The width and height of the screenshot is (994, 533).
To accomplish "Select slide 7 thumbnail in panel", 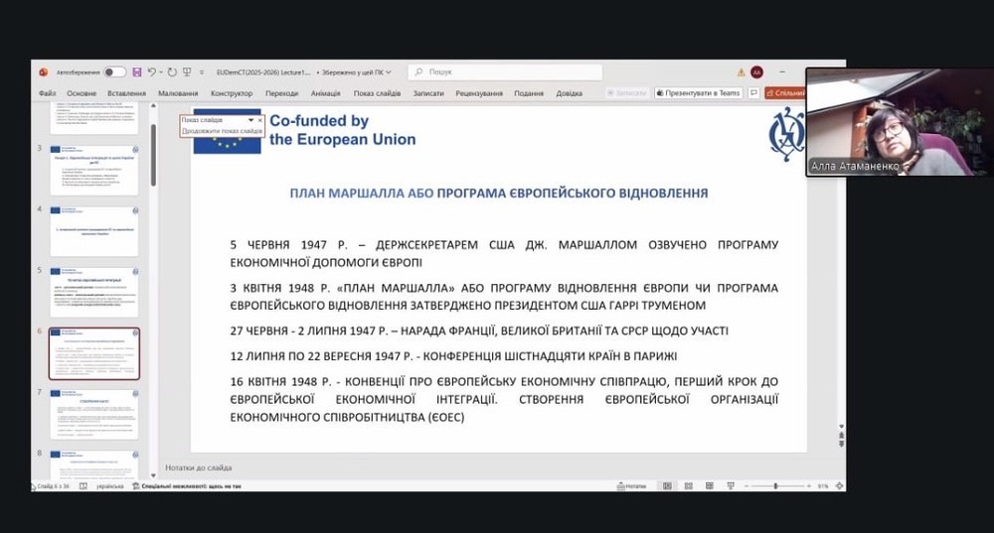I will pos(93,414).
